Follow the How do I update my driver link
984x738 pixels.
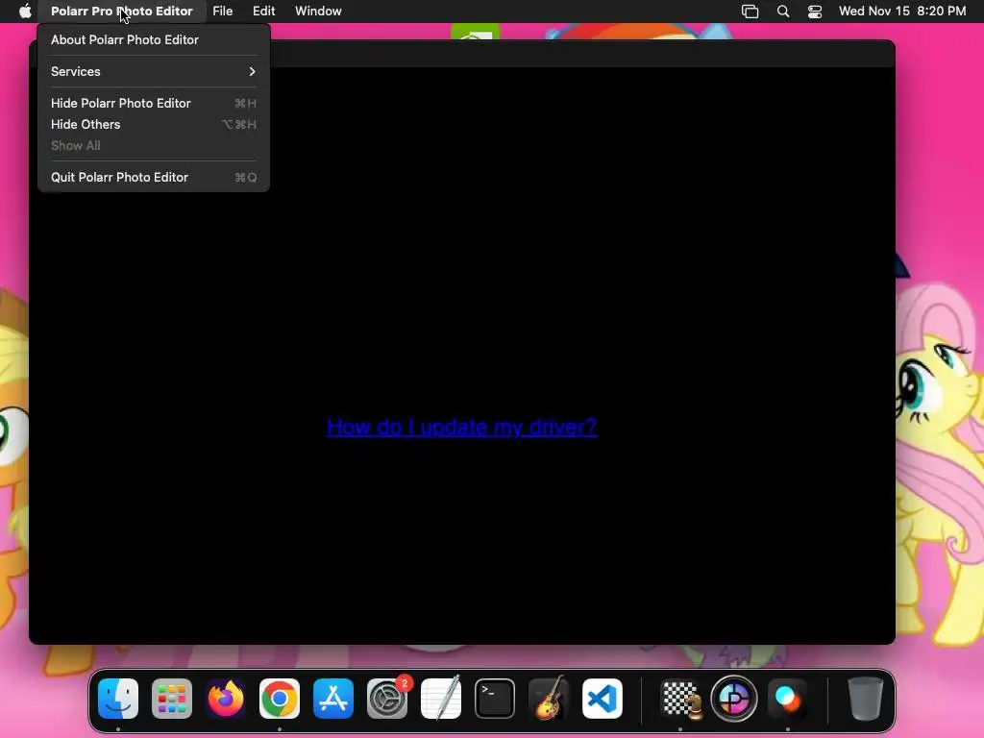pyautogui.click(x=462, y=428)
